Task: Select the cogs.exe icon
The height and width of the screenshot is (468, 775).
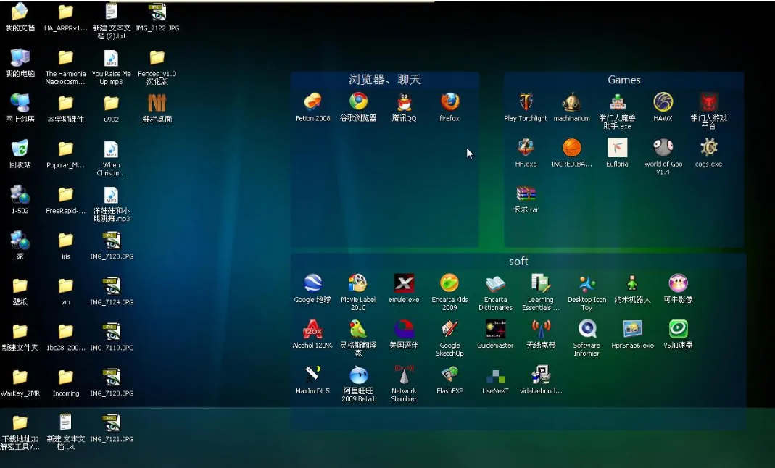Action: click(x=709, y=148)
